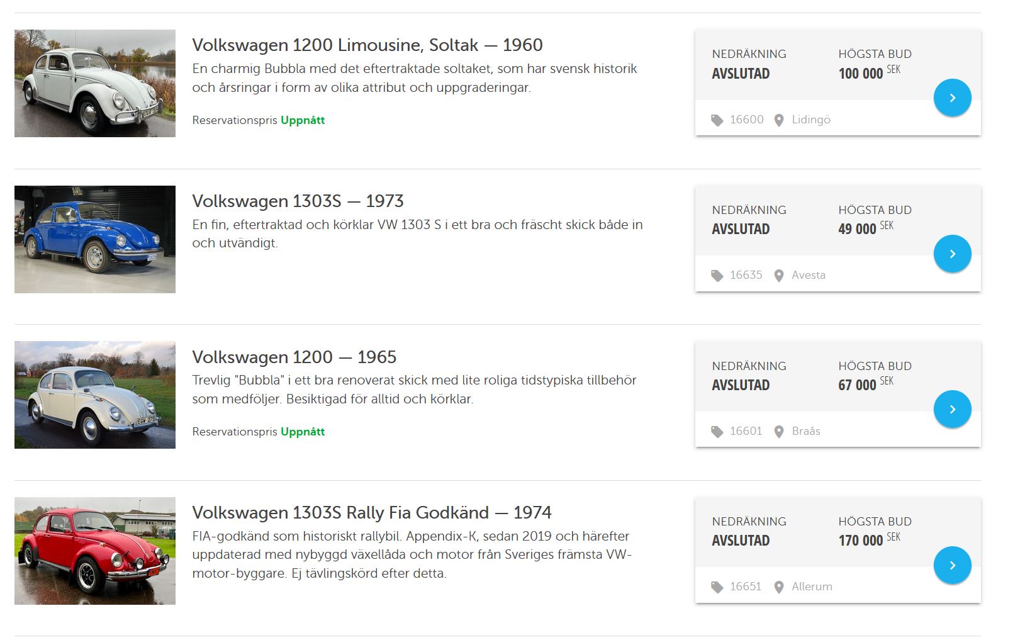The image size is (1020, 640).
Task: Open red rally Beetle thumbnail photo
Action: click(95, 551)
